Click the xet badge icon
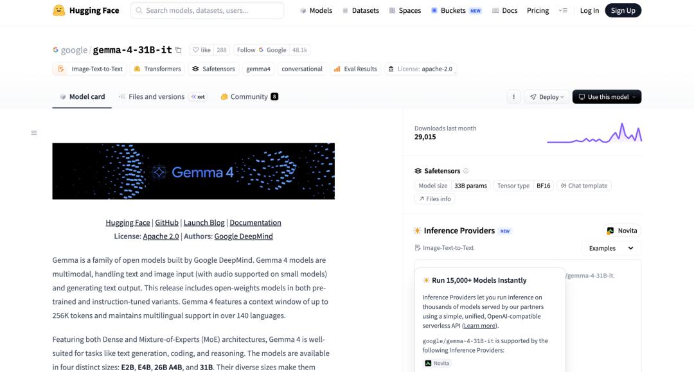 (198, 97)
